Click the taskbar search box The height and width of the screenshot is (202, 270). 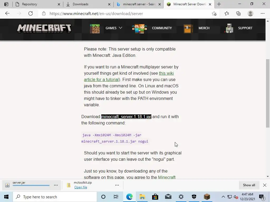55,197
